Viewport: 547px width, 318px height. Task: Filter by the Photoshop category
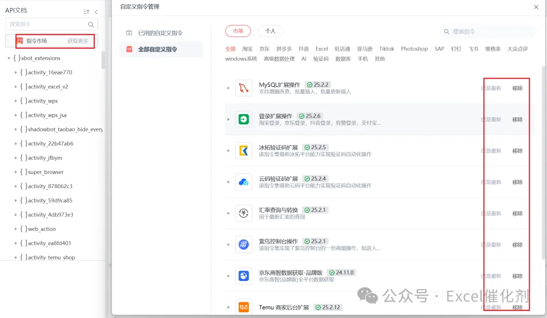tap(414, 49)
